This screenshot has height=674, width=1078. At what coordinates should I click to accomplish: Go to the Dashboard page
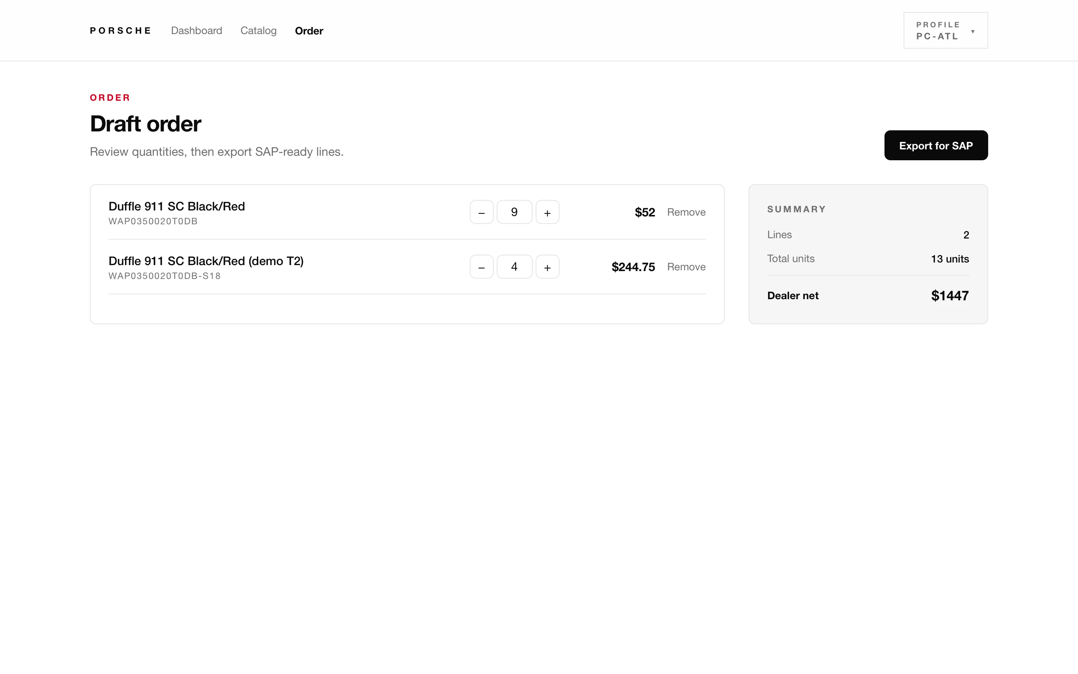(x=197, y=31)
